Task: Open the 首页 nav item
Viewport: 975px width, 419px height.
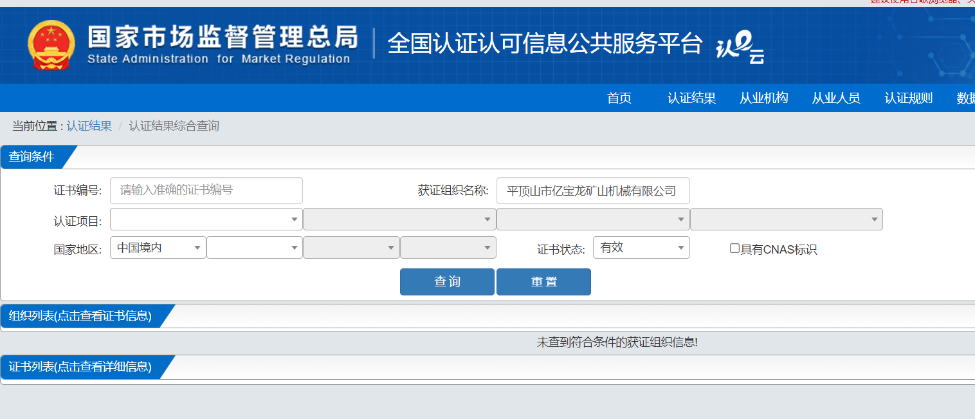Action: coord(619,98)
